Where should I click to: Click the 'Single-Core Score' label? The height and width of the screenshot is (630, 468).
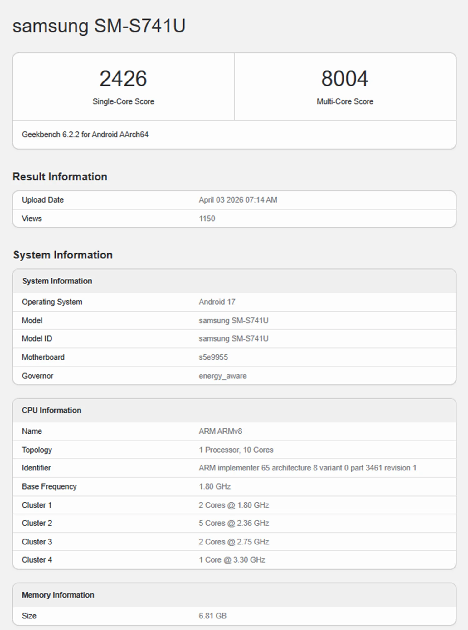pos(123,101)
